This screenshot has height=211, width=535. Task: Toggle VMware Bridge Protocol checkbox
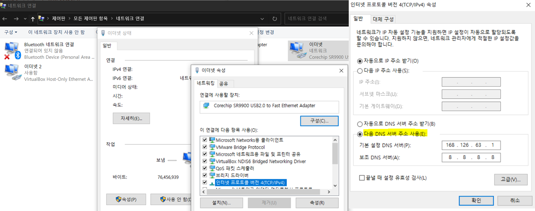pyautogui.click(x=205, y=147)
